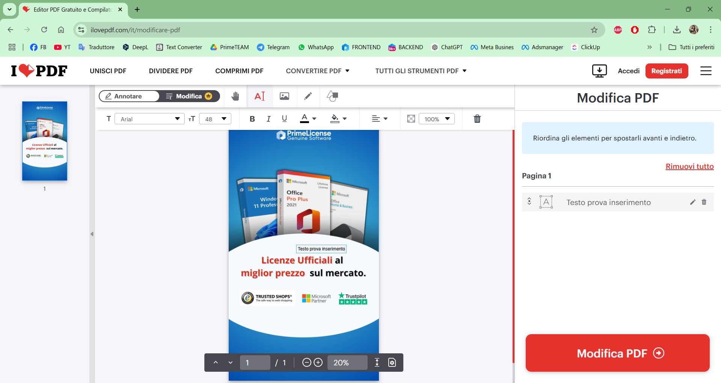Toggle bold formatting
Viewport: 721px width, 383px height.
252,119
